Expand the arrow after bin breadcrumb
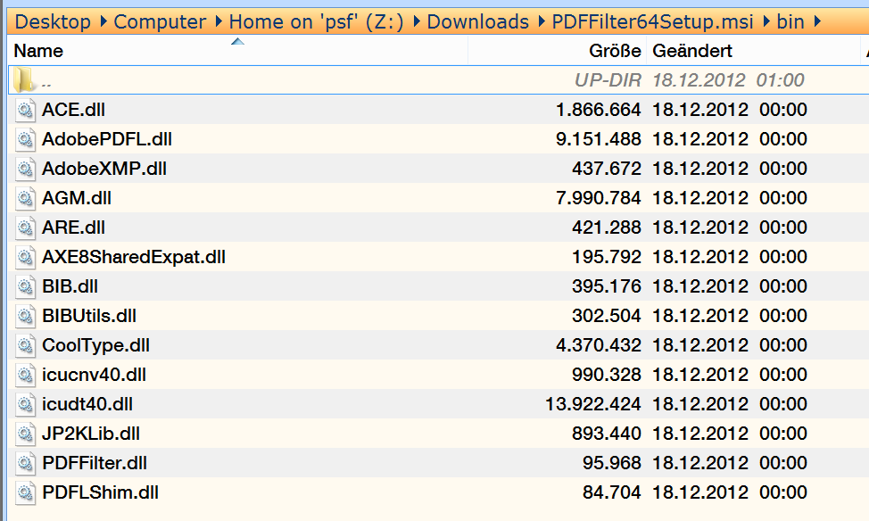 (817, 22)
